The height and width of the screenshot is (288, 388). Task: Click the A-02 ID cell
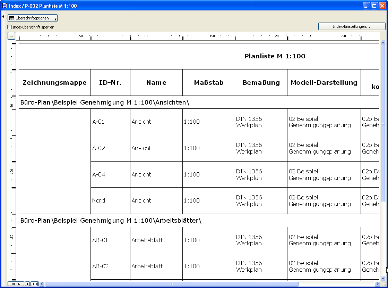(110, 148)
